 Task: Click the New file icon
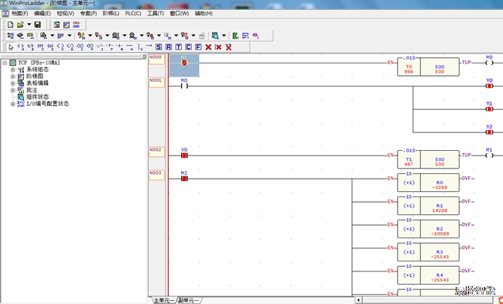coord(11,25)
